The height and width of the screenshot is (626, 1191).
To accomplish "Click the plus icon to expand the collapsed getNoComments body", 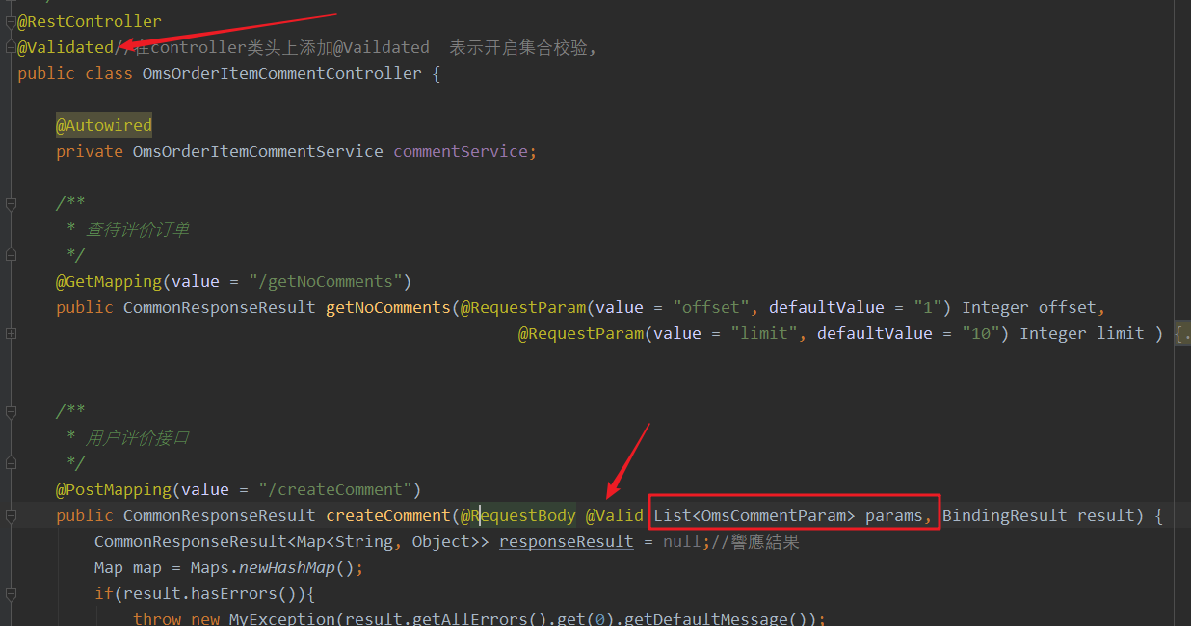I will click(10, 332).
